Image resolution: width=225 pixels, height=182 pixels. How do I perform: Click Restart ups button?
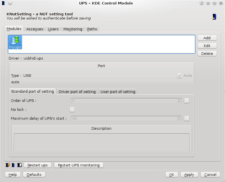point(37,165)
